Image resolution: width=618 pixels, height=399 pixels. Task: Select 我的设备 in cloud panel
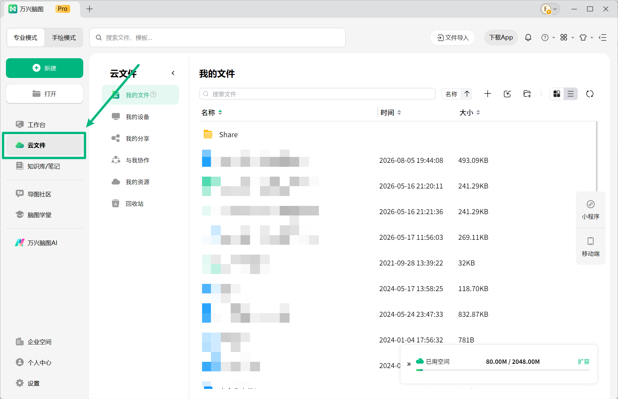[141, 117]
